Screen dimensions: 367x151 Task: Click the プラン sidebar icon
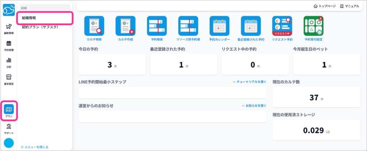coord(9,111)
